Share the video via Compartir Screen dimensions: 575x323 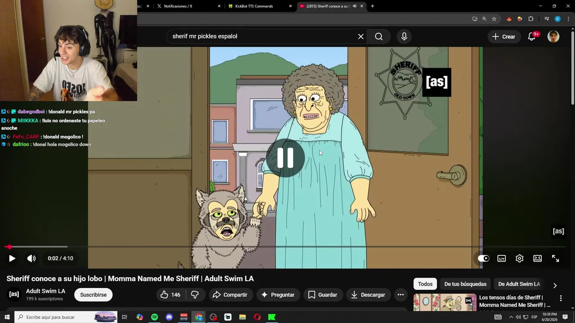tap(230, 295)
